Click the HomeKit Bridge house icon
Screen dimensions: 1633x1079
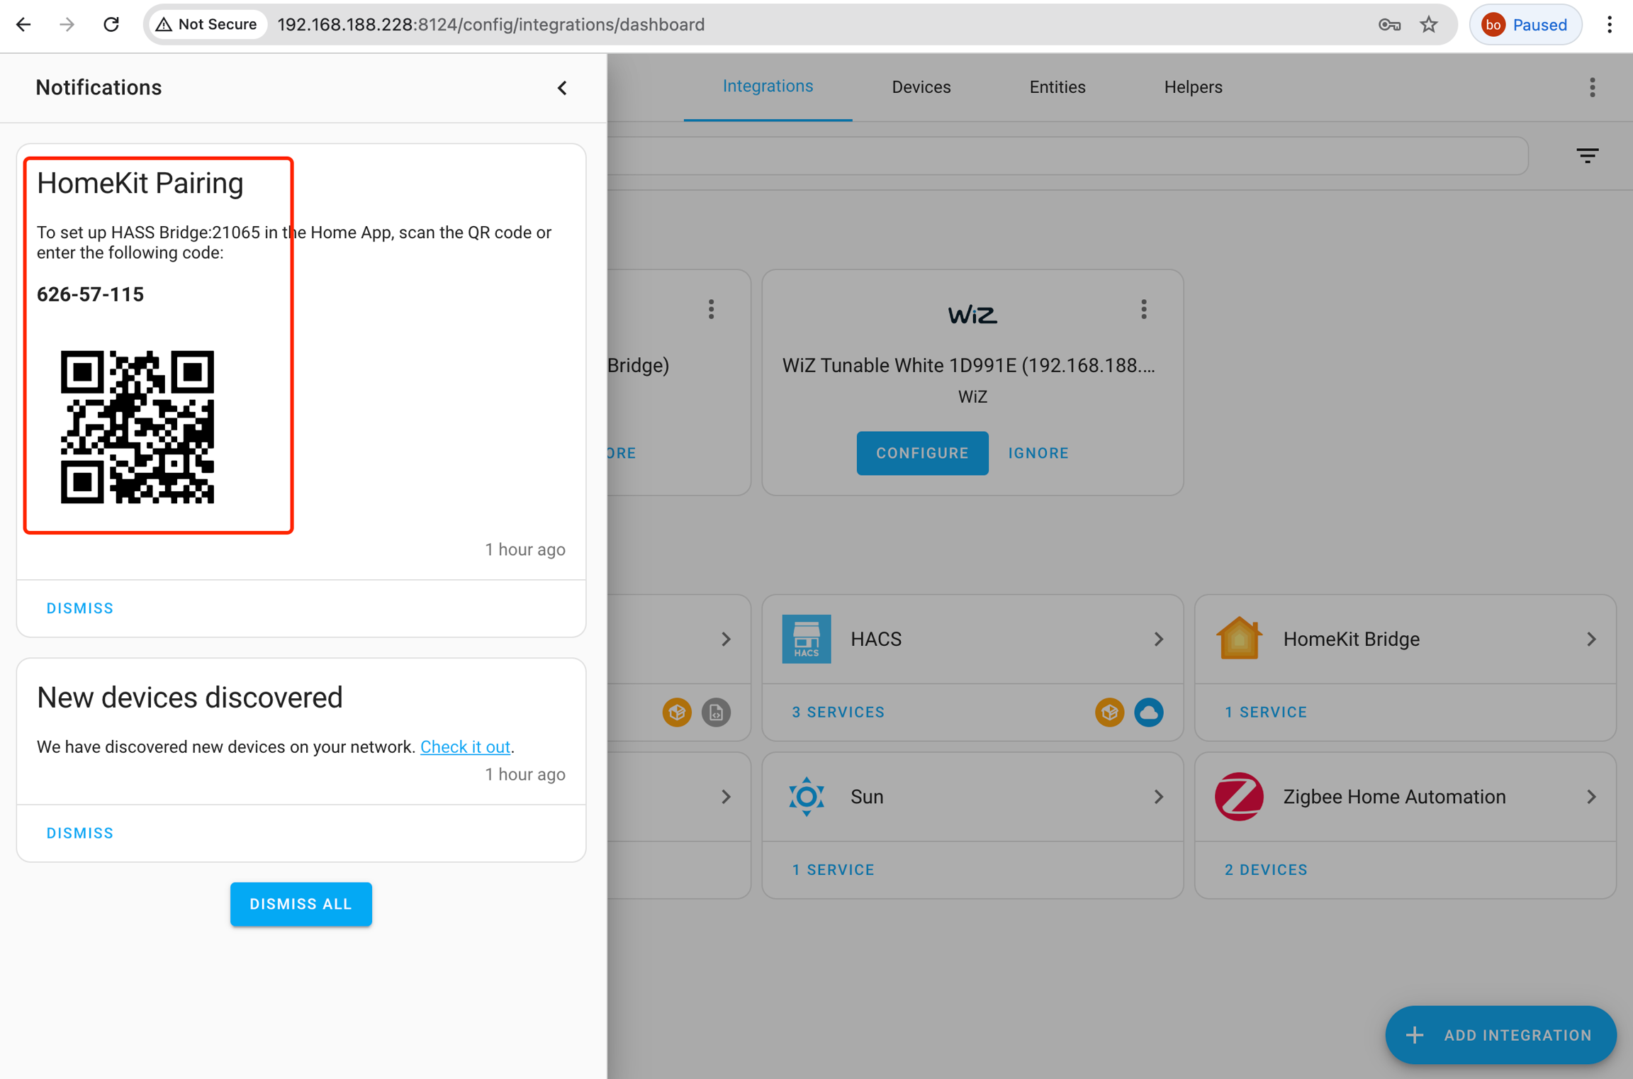click(1238, 639)
